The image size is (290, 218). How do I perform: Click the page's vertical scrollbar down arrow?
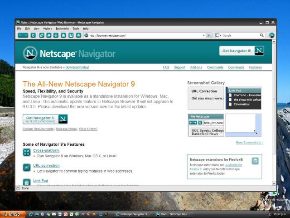point(273,183)
